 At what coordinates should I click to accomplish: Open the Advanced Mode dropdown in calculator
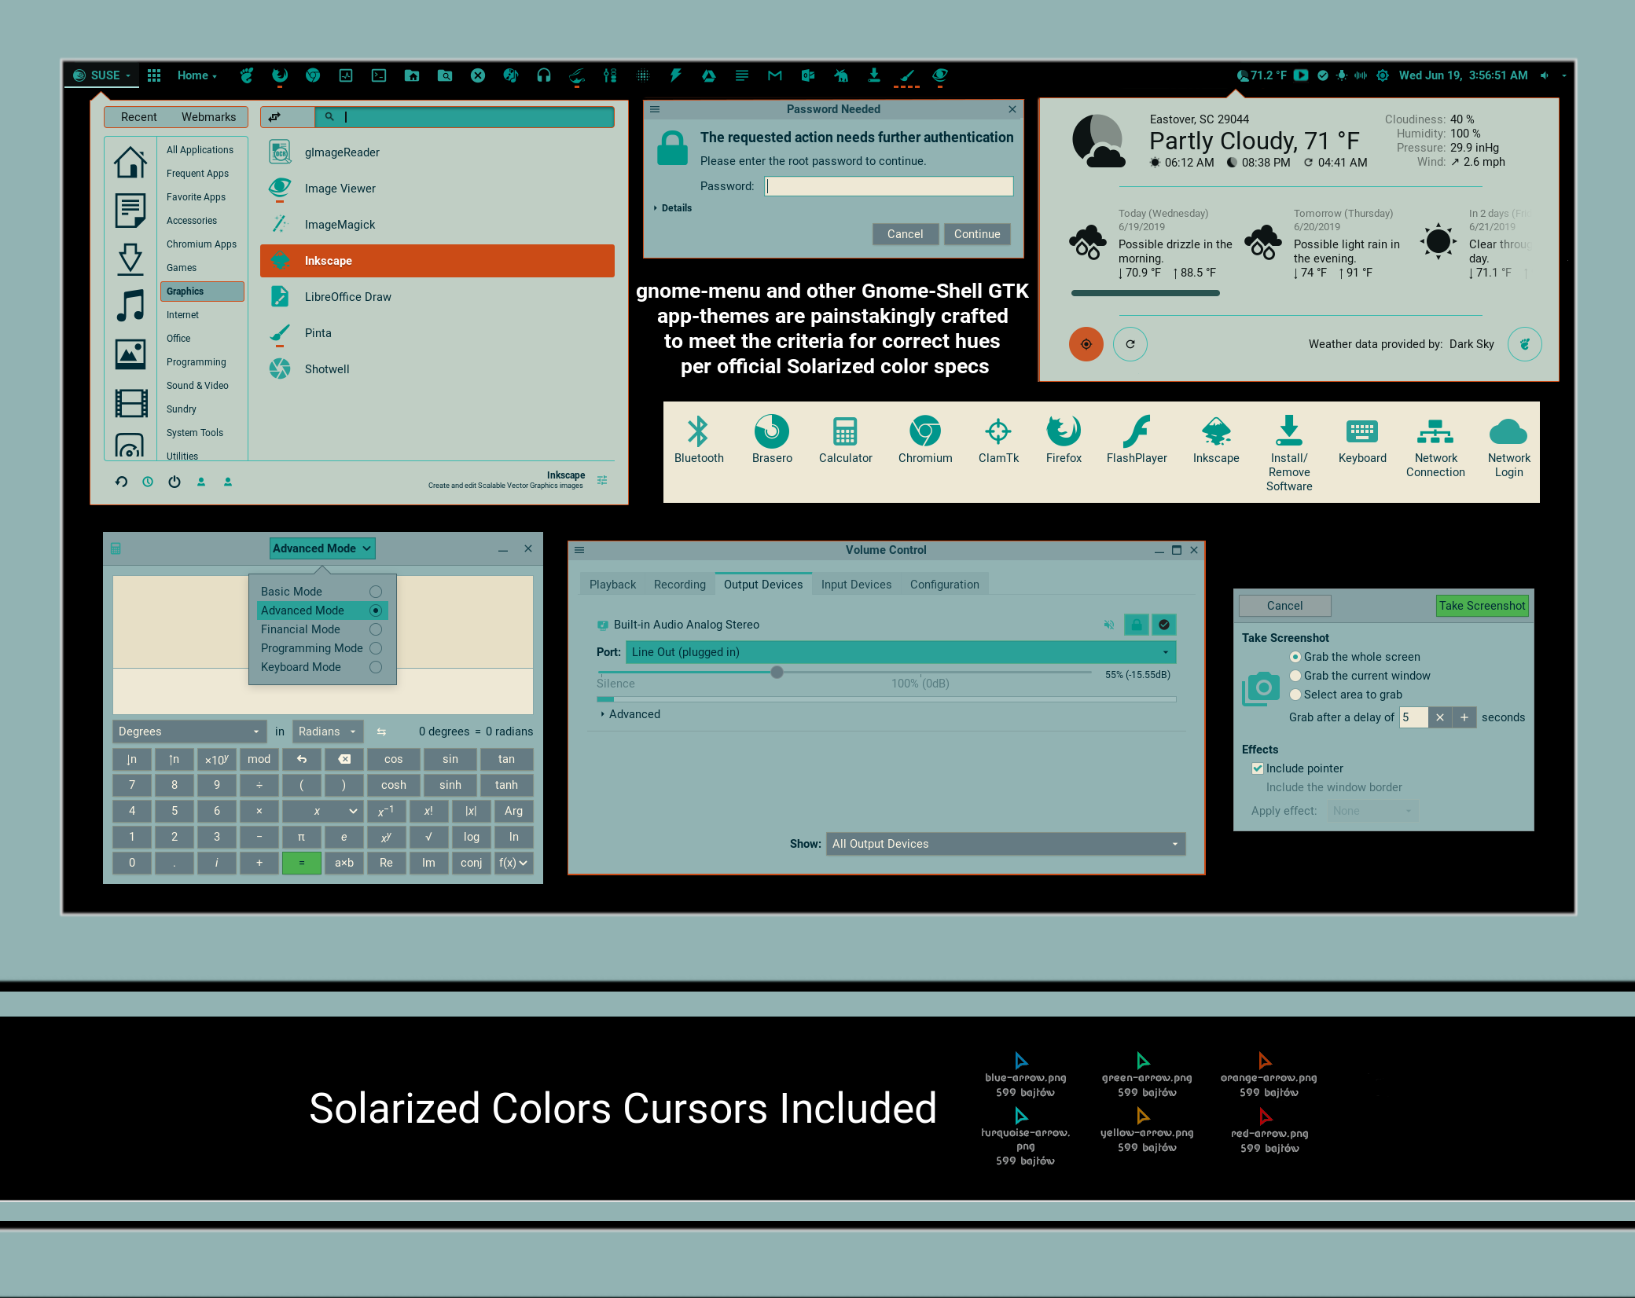point(322,548)
